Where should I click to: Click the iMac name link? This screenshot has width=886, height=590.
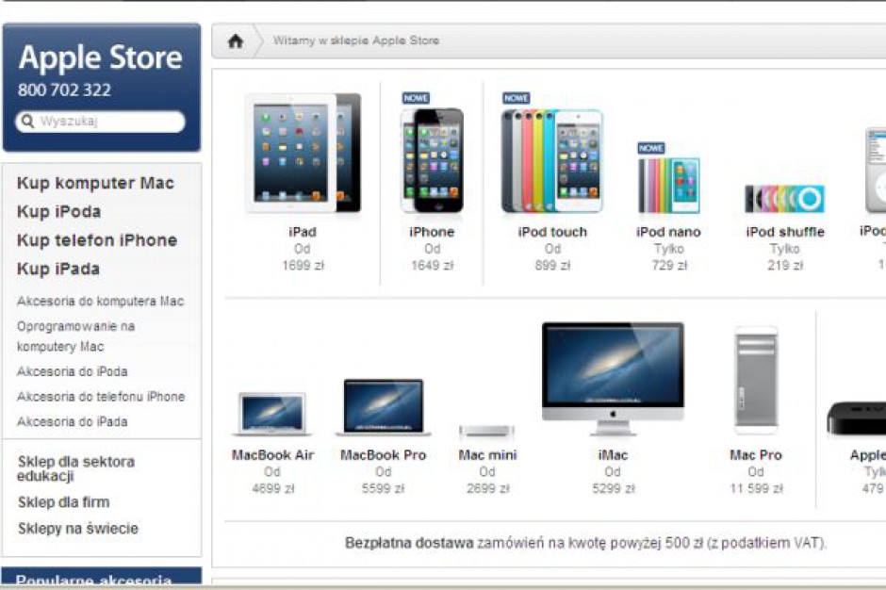(613, 455)
